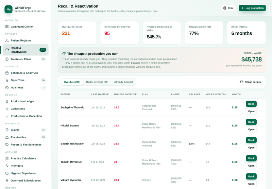Book Vikram Oyelaran's appointment

tap(251, 176)
